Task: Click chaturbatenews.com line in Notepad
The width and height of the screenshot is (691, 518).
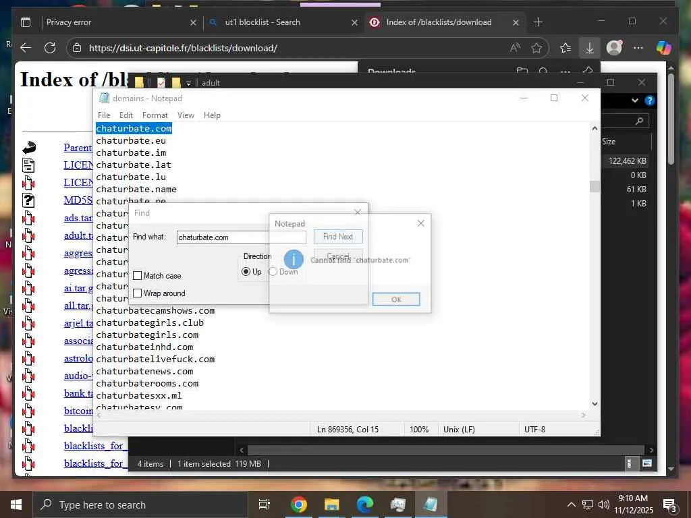Action: 144,372
